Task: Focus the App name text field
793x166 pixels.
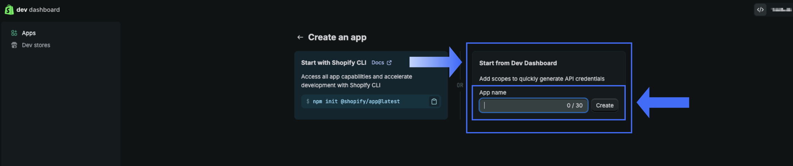Action: tap(523, 105)
